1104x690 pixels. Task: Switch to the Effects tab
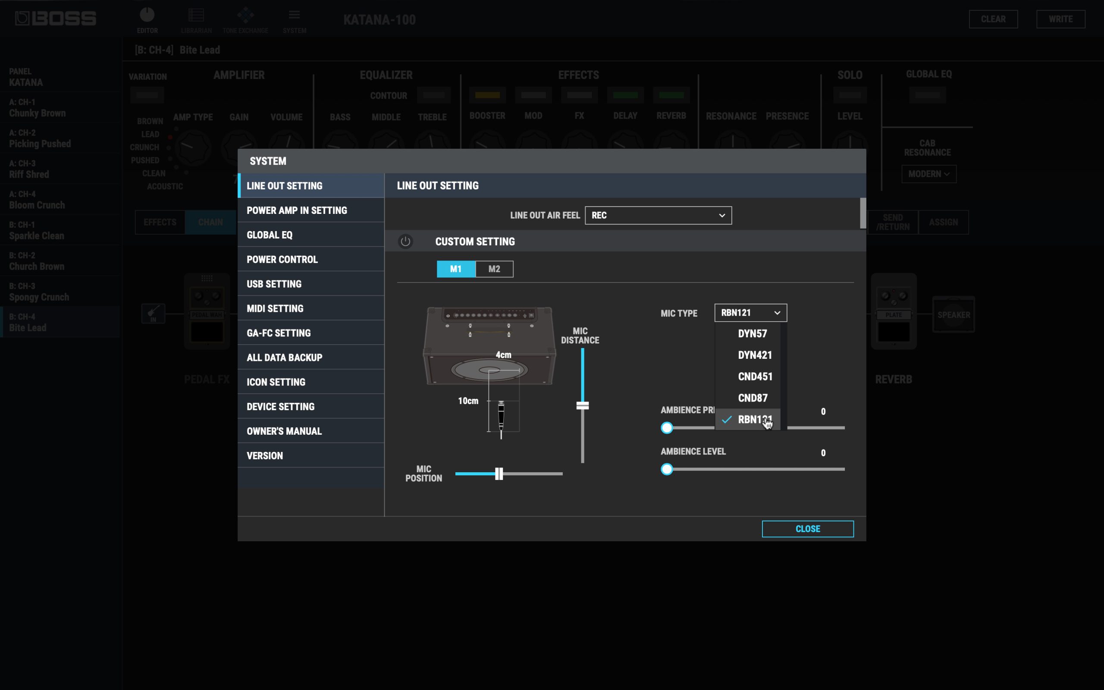click(x=160, y=222)
